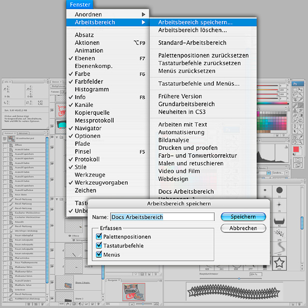Choose Standard-Arbeitsbereich in submenu
The height and width of the screenshot is (308, 308).
(192, 43)
